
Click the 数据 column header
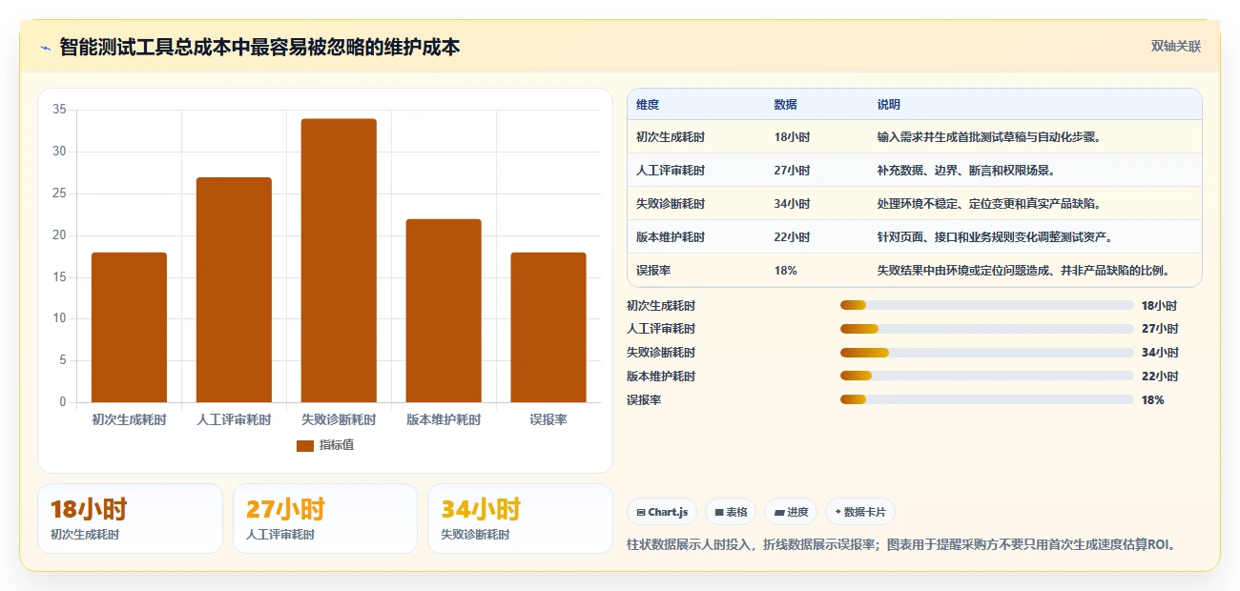click(x=786, y=105)
